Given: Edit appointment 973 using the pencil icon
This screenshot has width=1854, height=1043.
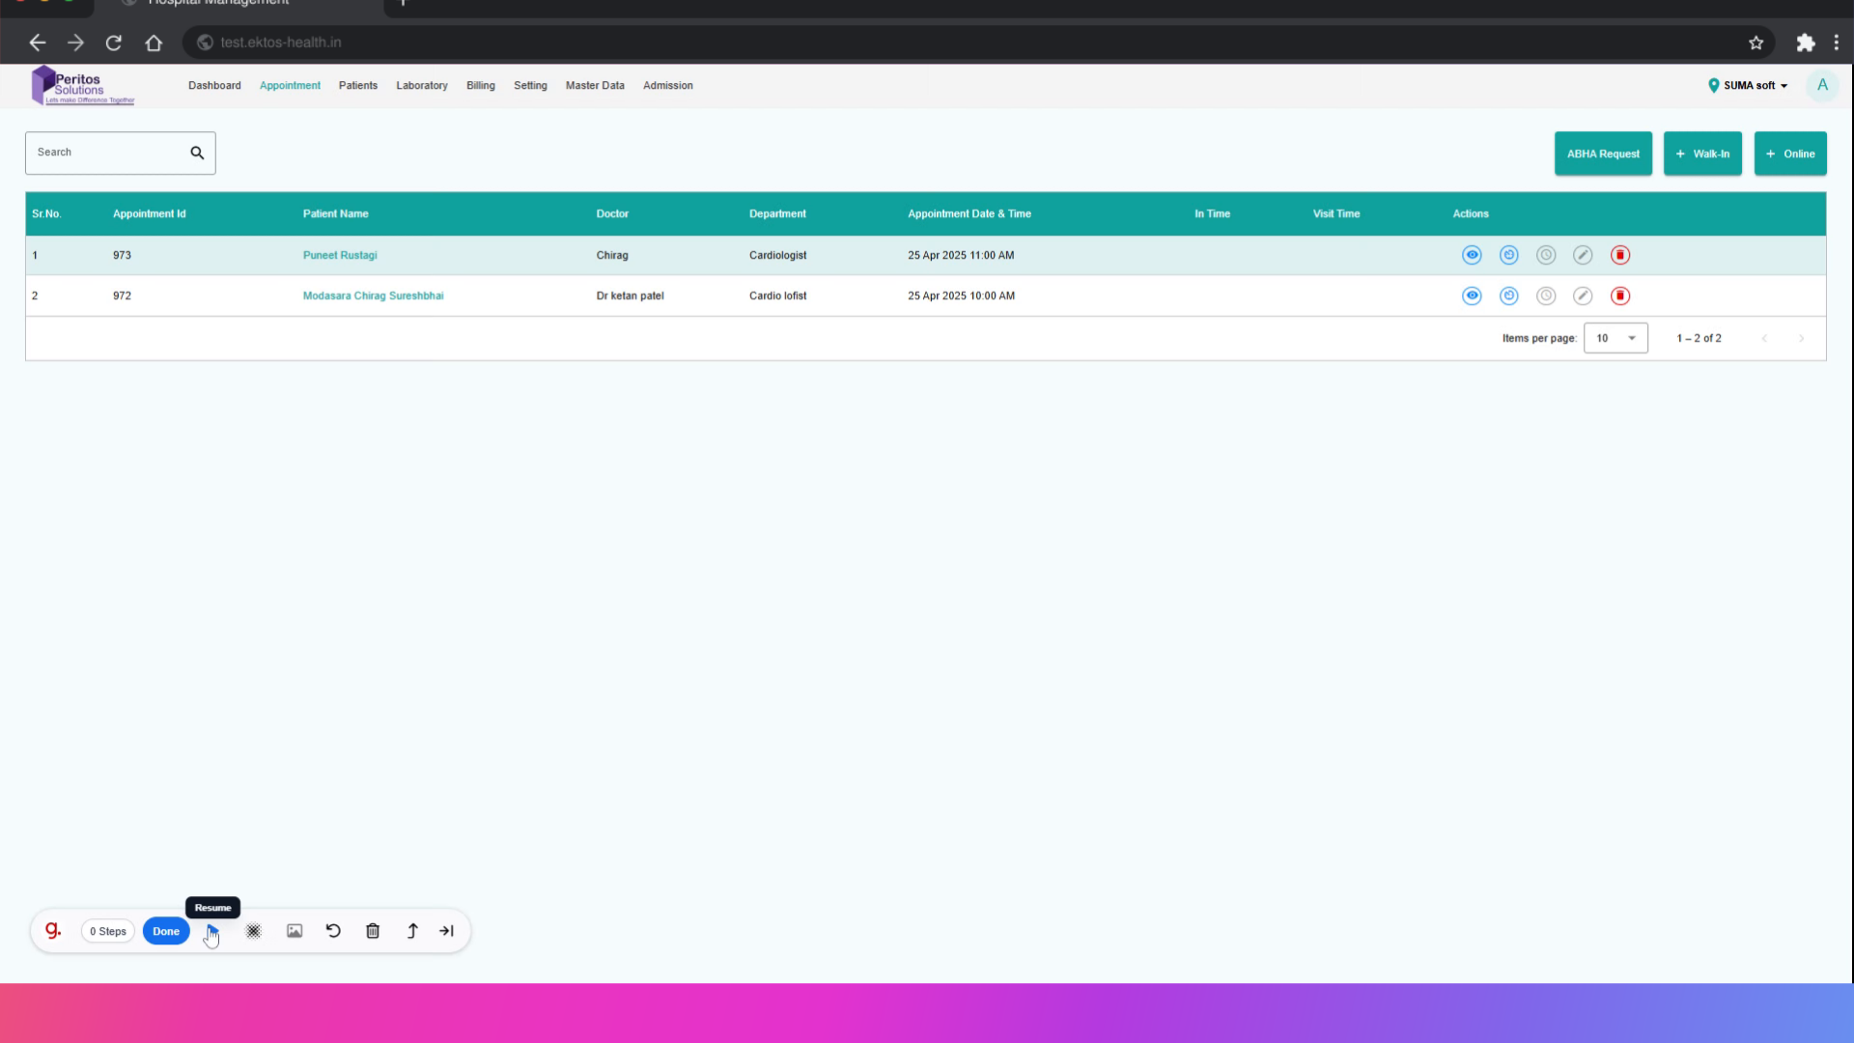Looking at the screenshot, I should (x=1582, y=255).
